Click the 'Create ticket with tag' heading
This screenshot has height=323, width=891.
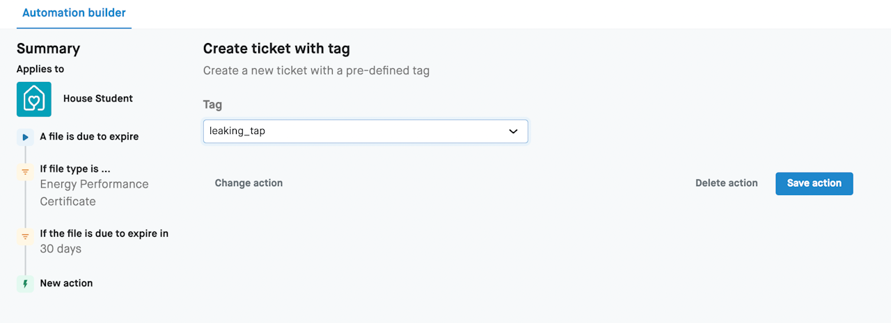point(276,49)
